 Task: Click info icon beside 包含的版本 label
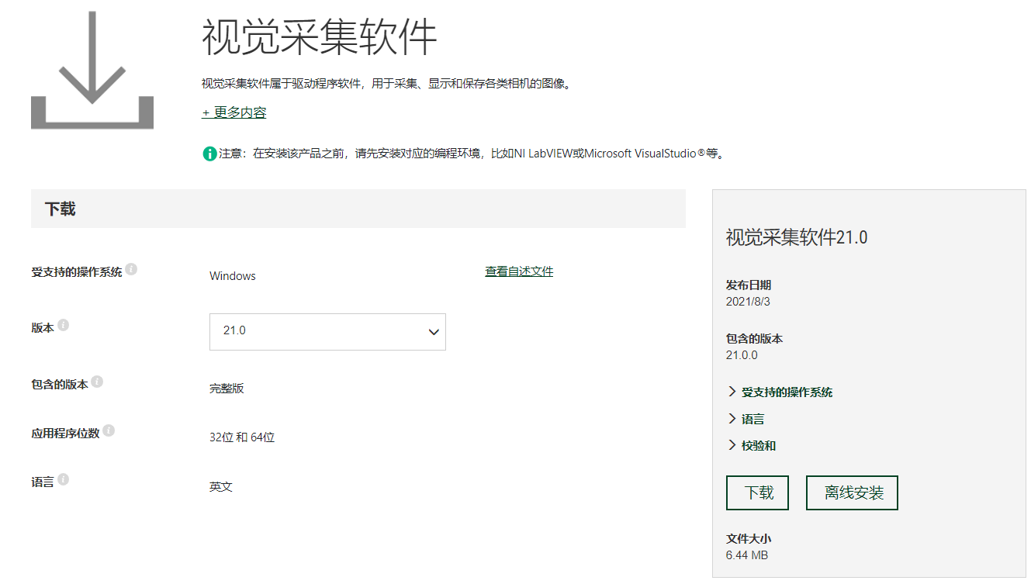pos(97,382)
